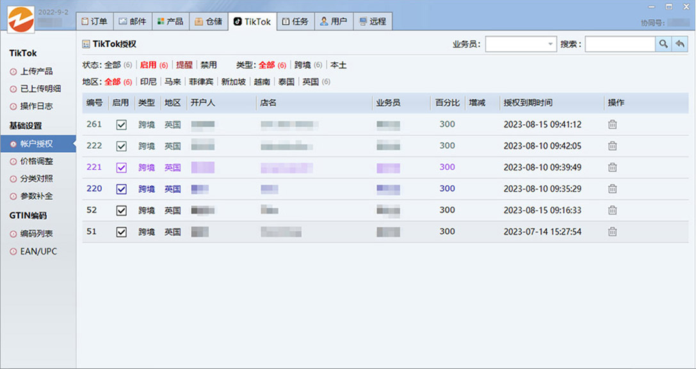Filter status by 全部
Image resolution: width=696 pixels, height=369 pixels.
pyautogui.click(x=113, y=65)
